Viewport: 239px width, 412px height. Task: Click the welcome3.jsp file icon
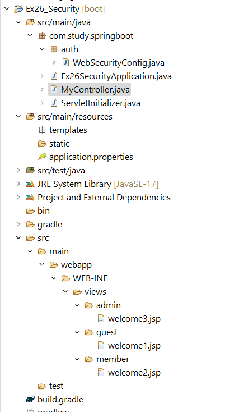(x=101, y=318)
